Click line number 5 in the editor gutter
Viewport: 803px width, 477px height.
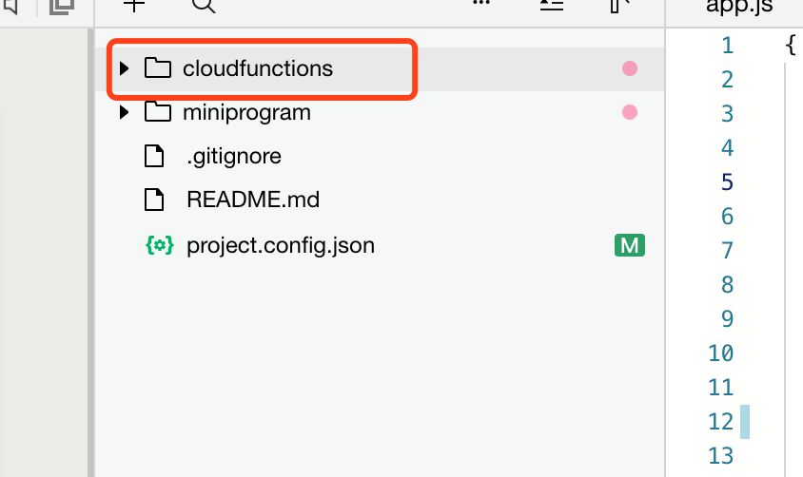pyautogui.click(x=727, y=182)
